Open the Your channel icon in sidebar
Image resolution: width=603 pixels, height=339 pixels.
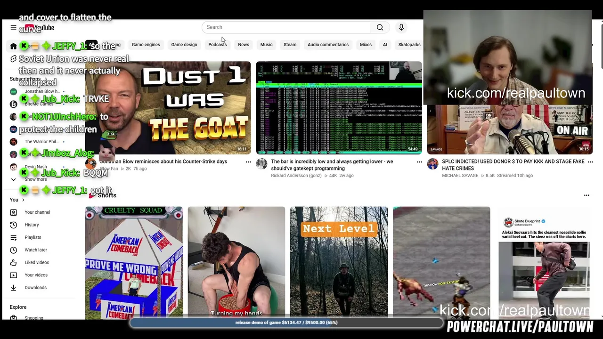tap(13, 212)
